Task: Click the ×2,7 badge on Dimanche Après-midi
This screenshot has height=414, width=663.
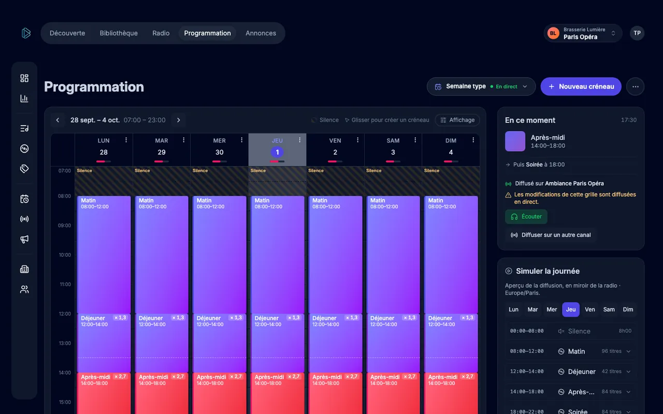Action: [468, 377]
